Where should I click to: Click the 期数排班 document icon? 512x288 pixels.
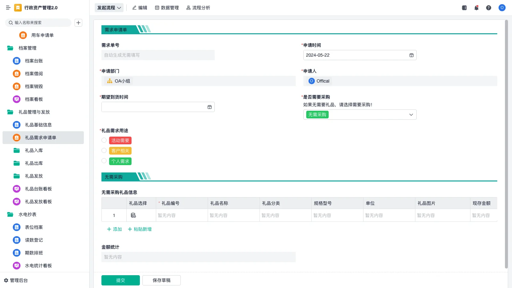(17, 253)
